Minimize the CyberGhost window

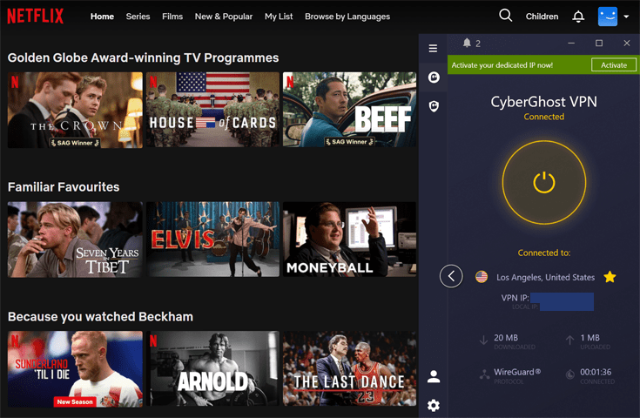[x=571, y=43]
